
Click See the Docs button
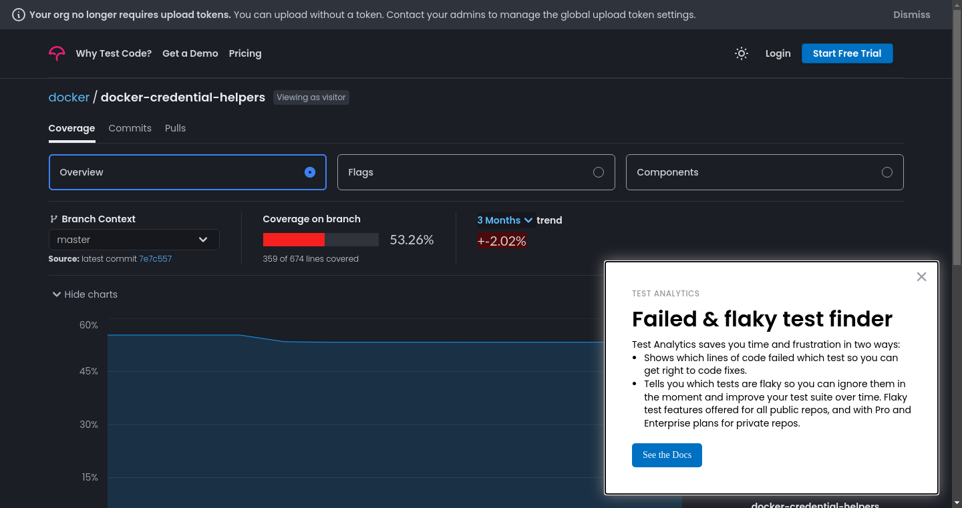coord(667,455)
